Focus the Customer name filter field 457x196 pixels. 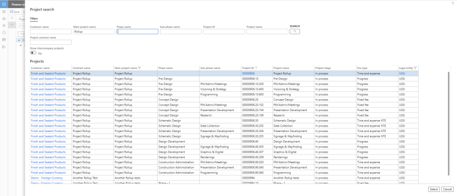[51, 32]
